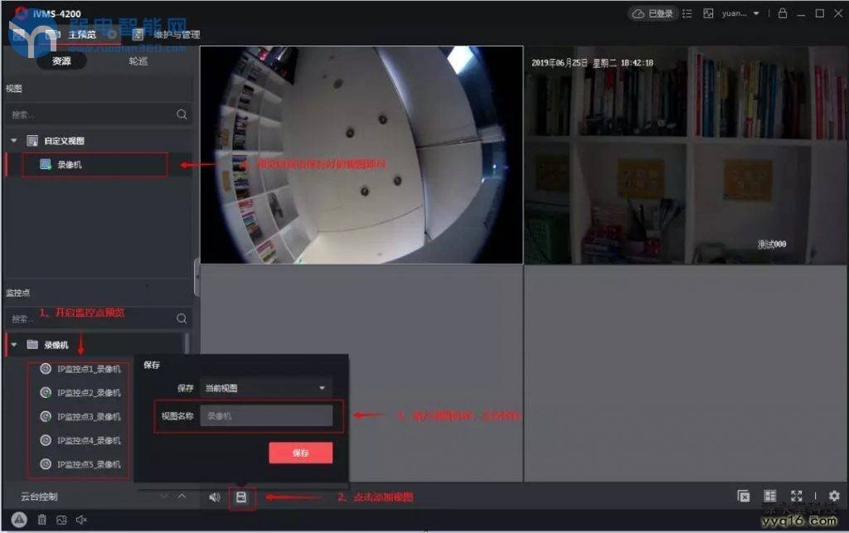The width and height of the screenshot is (849, 533).
Task: Click the lock screen icon
Action: (782, 13)
